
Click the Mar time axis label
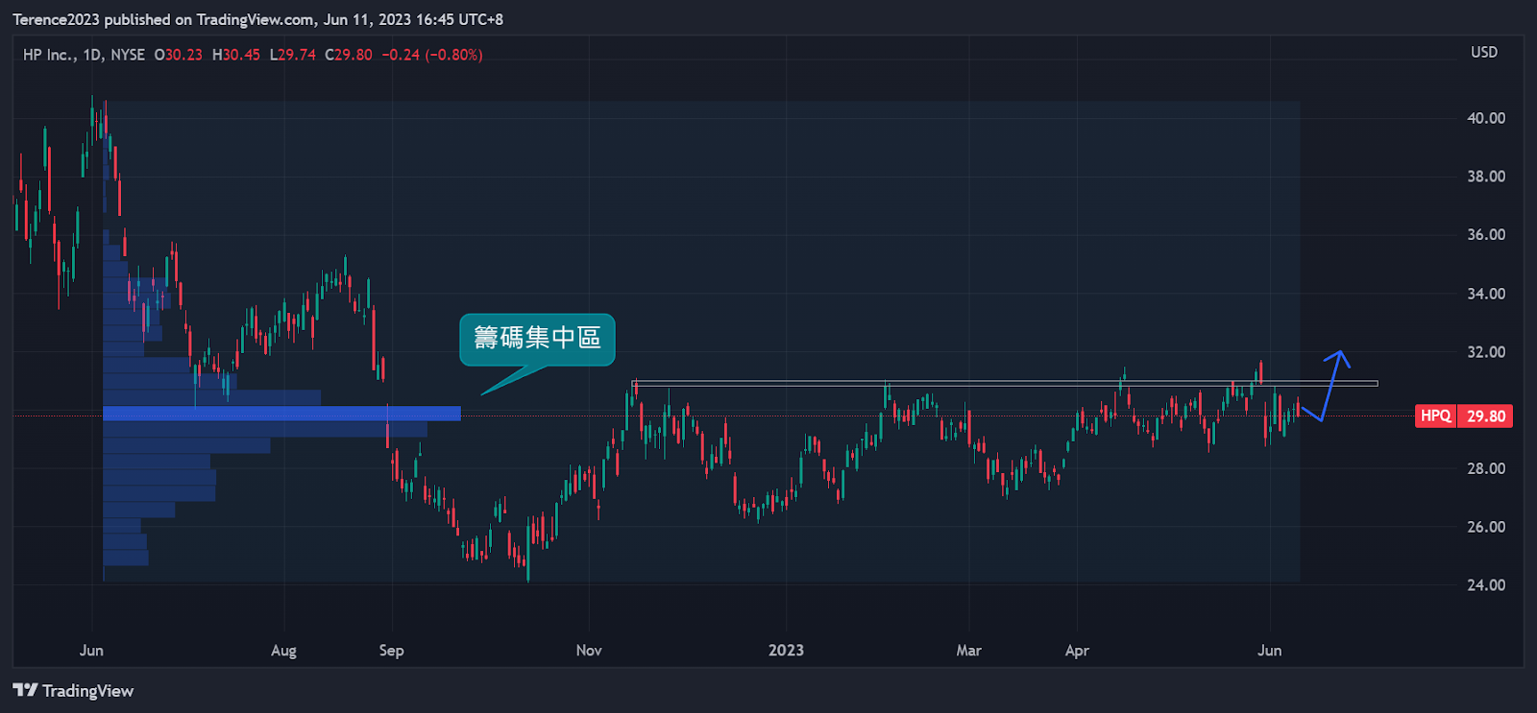coord(968,651)
